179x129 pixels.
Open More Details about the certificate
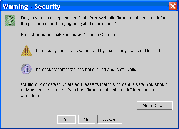155,105
